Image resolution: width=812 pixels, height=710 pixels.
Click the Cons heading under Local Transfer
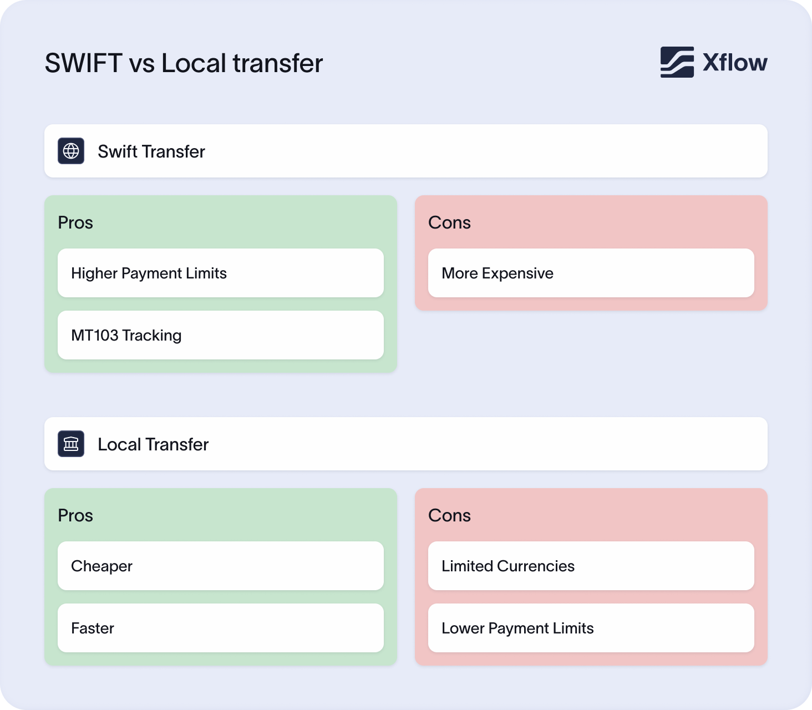coord(449,515)
